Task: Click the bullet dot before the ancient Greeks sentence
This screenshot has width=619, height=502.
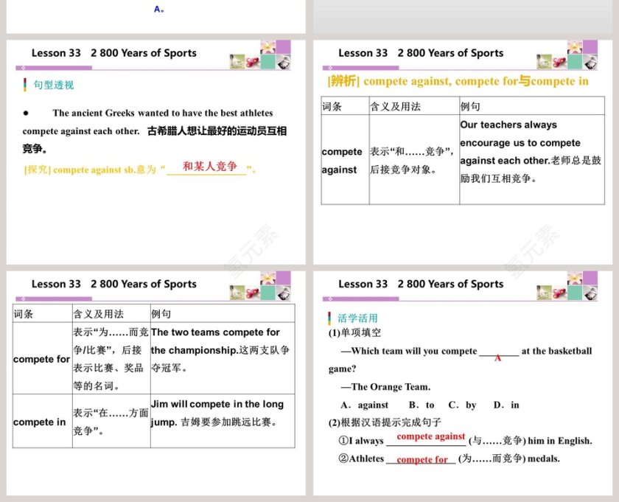Action: 27,113
